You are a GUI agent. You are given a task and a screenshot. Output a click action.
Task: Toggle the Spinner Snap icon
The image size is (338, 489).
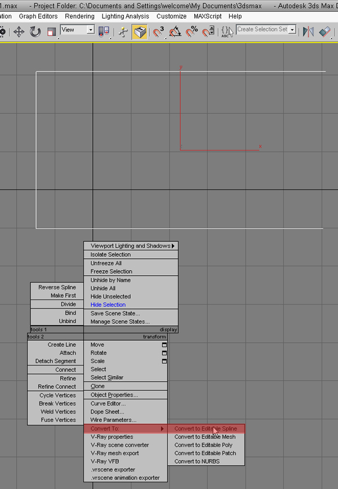[x=208, y=32]
